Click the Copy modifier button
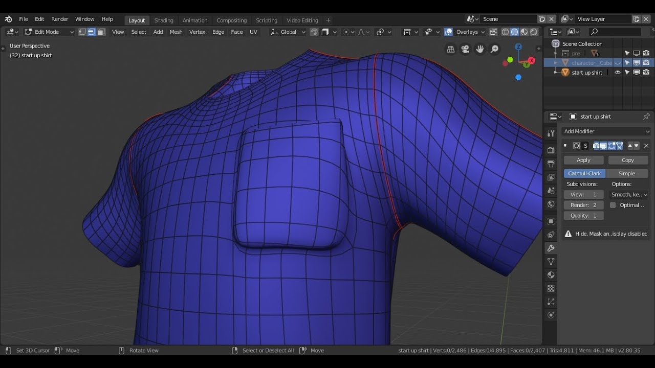 (628, 160)
